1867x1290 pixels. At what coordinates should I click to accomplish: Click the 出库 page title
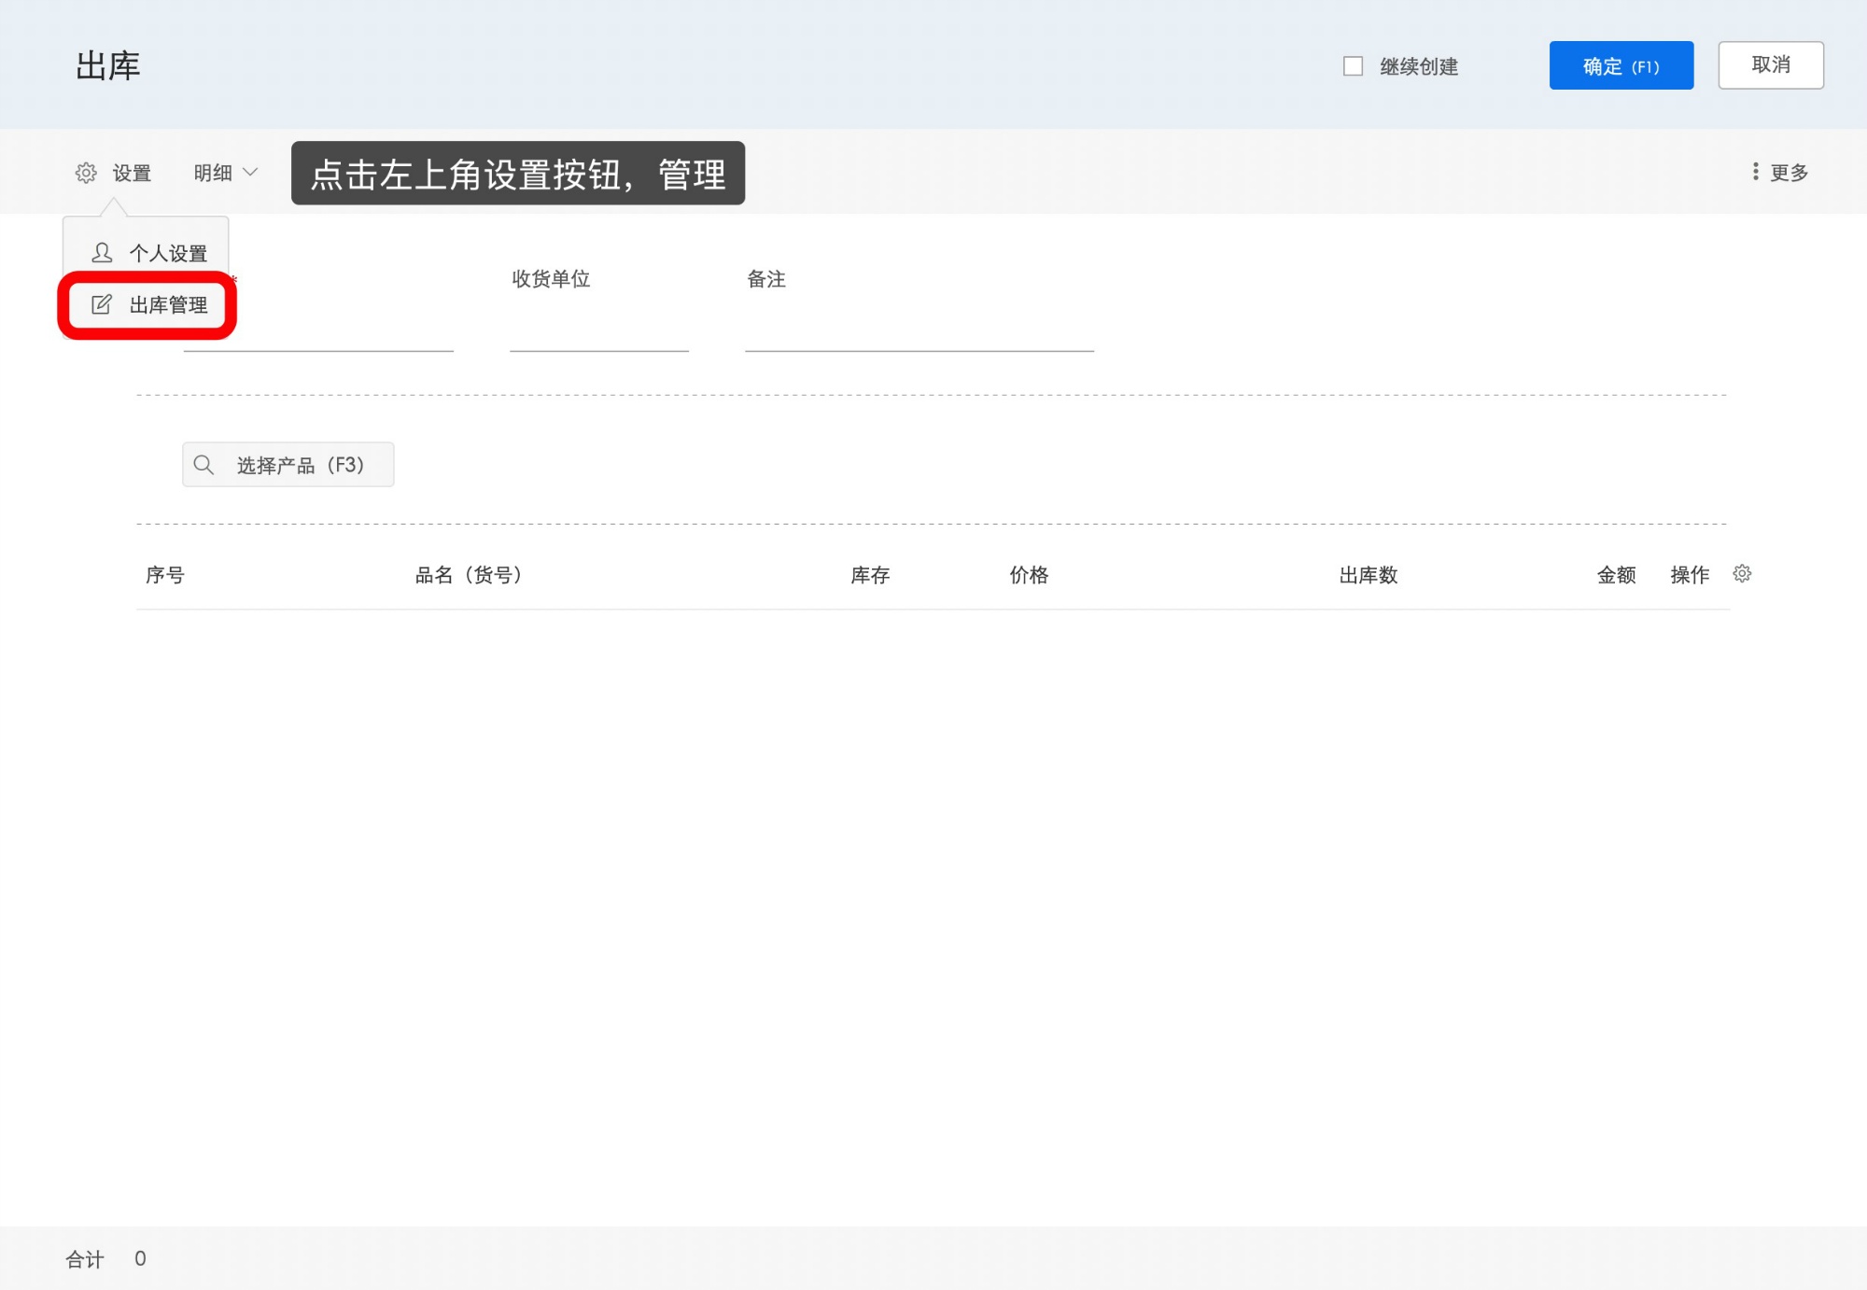(108, 66)
